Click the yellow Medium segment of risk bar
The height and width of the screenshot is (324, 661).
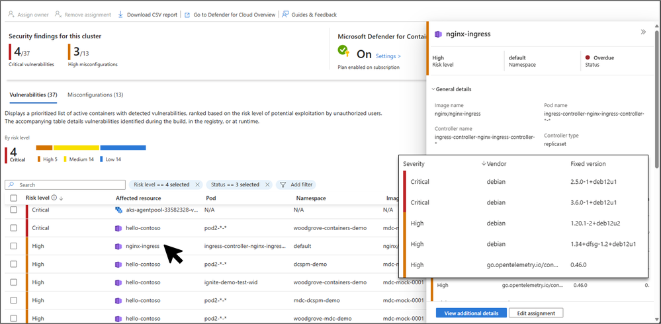tap(76, 148)
